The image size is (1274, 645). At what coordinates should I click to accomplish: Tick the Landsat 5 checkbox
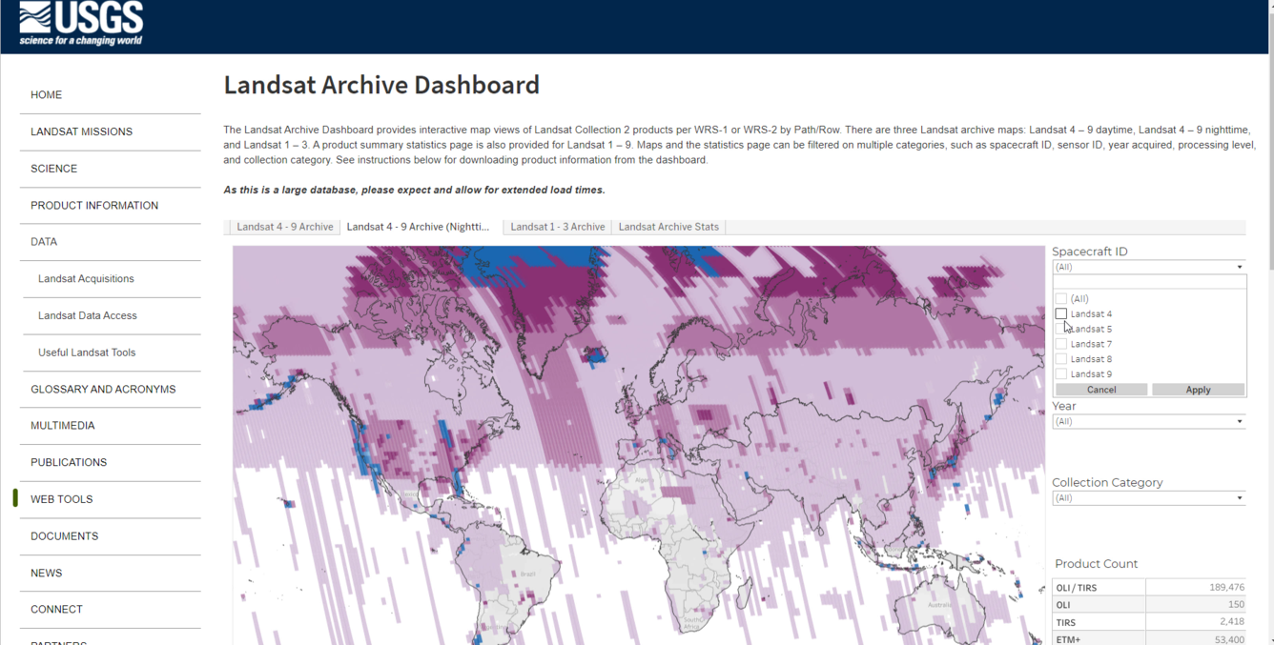(x=1060, y=329)
